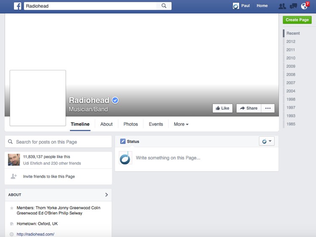Jump to 2012 in timeline navigator
The width and height of the screenshot is (316, 237).
pos(291,42)
